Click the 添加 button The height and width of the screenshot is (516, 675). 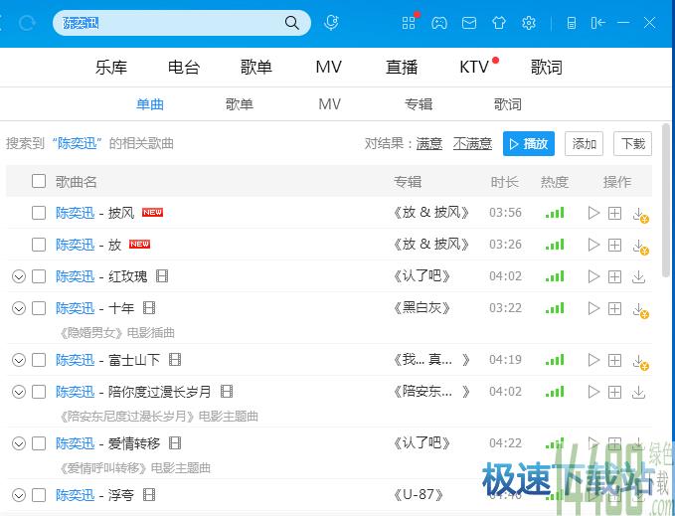tap(584, 144)
